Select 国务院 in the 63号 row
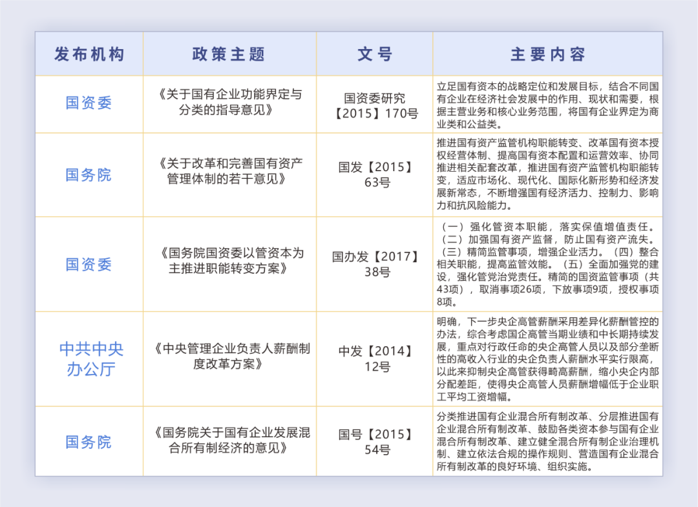The height and width of the screenshot is (507, 698). click(89, 175)
